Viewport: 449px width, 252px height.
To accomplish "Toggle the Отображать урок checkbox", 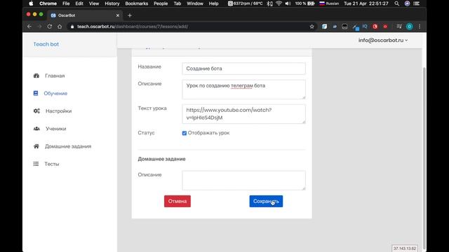I will [x=184, y=133].
